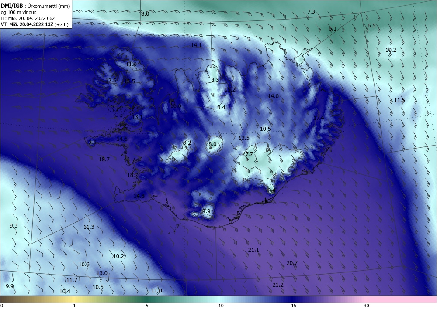Click the 10.6 value on the map

(x=84, y=264)
